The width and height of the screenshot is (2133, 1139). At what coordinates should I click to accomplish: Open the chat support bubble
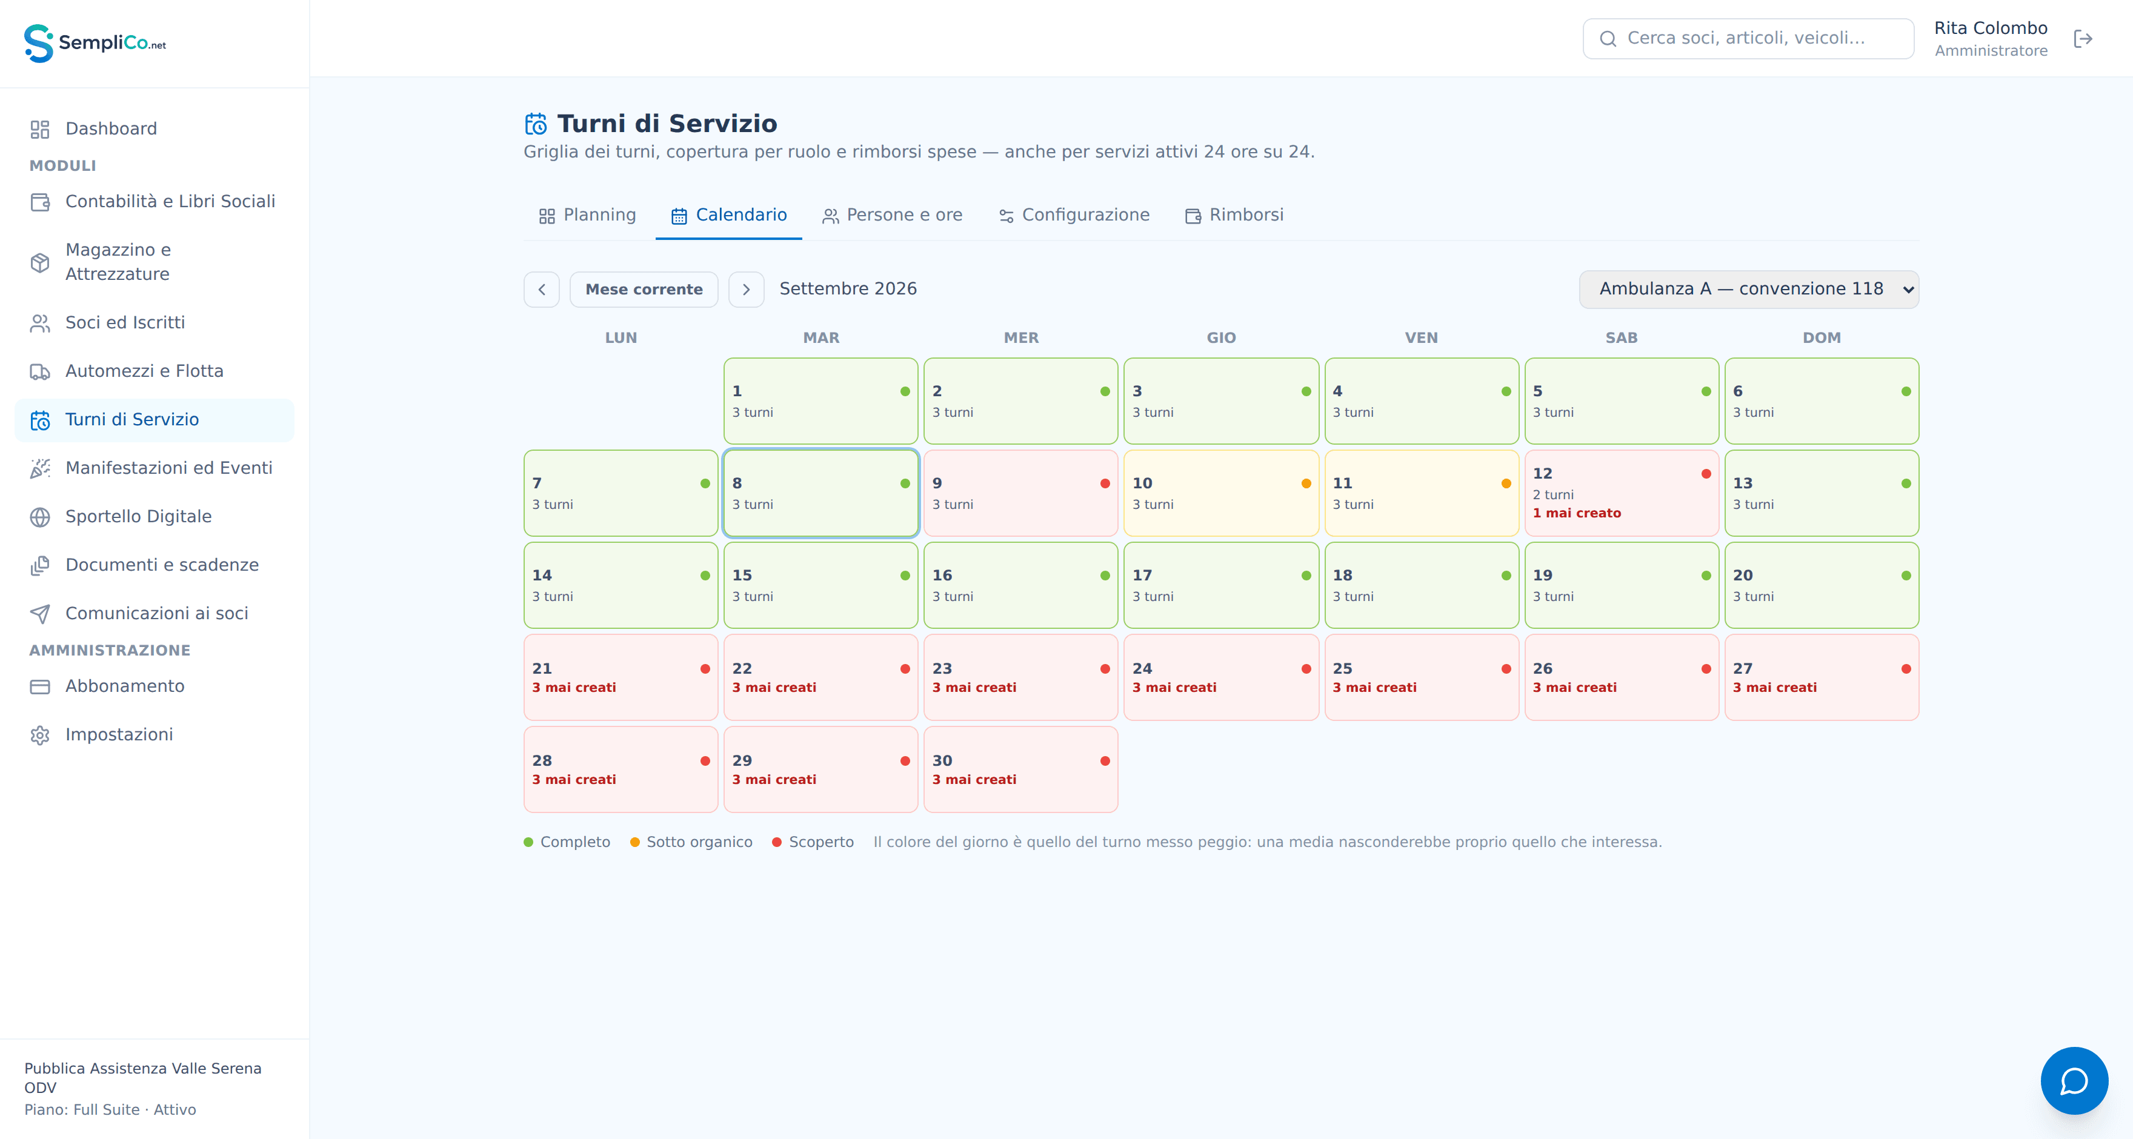coord(2074,1080)
